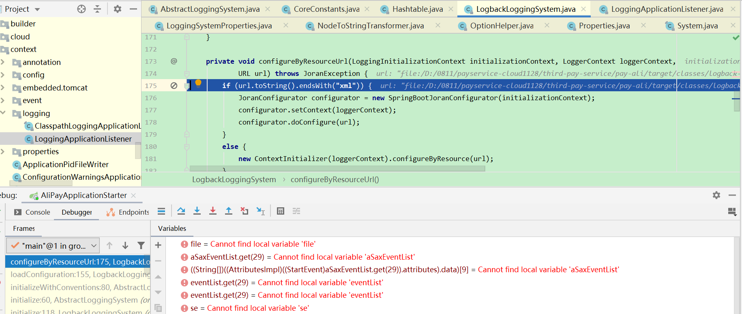Screen dimensions: 742x314
Task: Select next frame down arrow
Action: (x=125, y=245)
